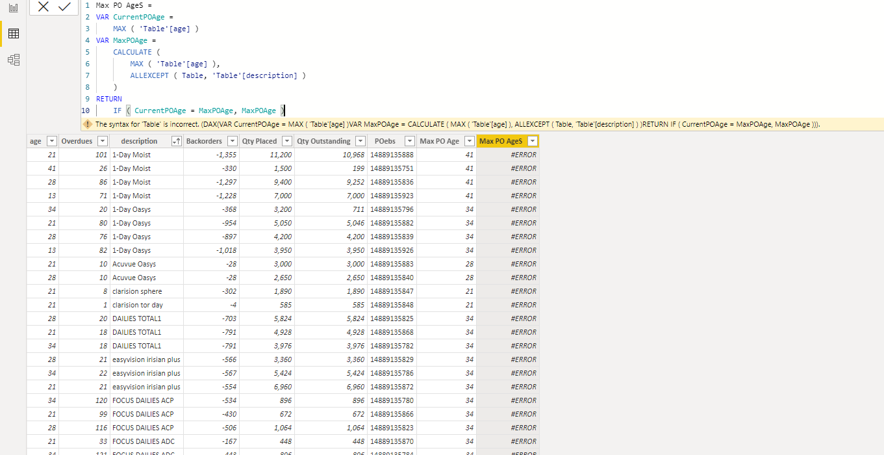Select Qty Placed cell 6,960
Viewport: 884px width, 455px height.
click(x=267, y=387)
